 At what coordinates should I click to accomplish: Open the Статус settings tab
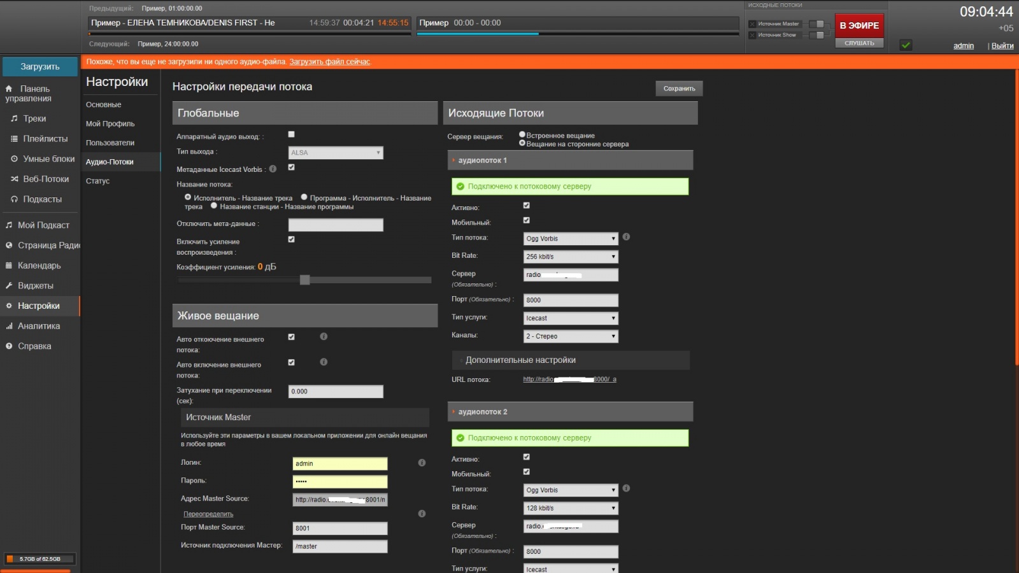[x=98, y=181]
